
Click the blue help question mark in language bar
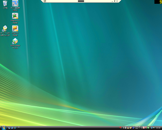[133, 128]
